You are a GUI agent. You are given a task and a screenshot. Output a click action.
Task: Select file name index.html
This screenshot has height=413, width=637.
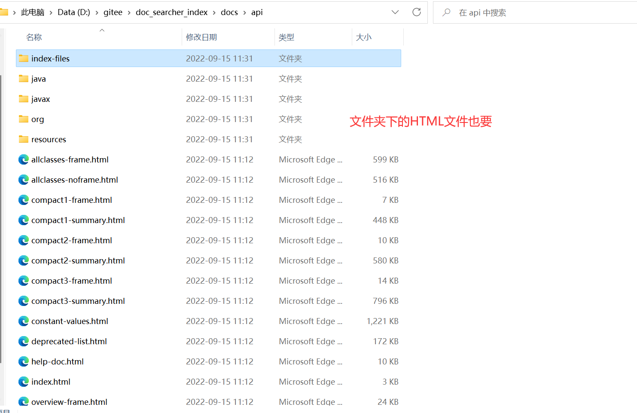click(x=51, y=382)
